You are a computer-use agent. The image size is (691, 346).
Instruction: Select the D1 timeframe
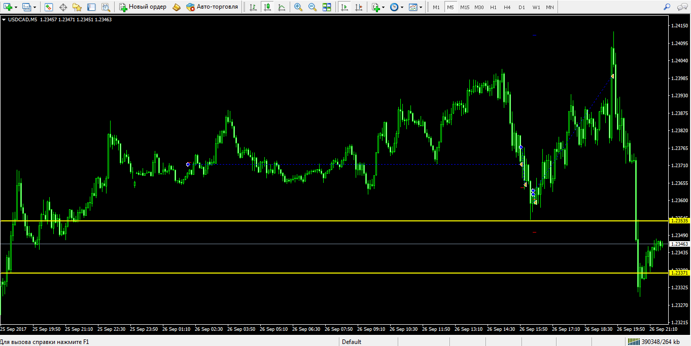[x=522, y=7]
